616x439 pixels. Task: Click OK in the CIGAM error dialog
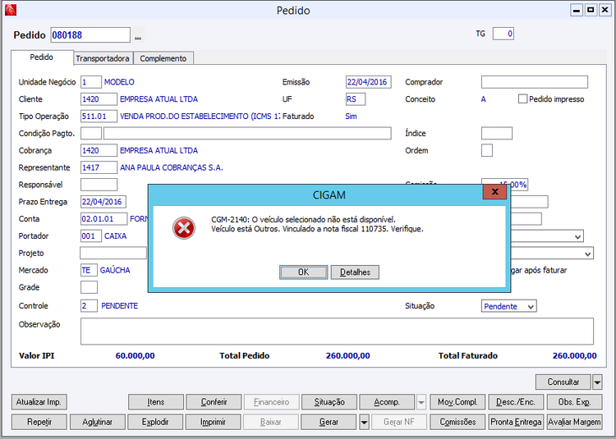click(303, 272)
